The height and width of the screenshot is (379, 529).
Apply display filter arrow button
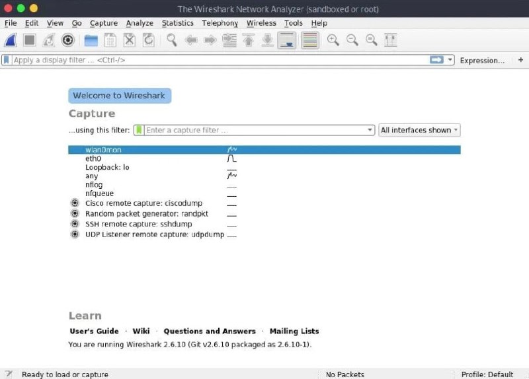point(436,60)
